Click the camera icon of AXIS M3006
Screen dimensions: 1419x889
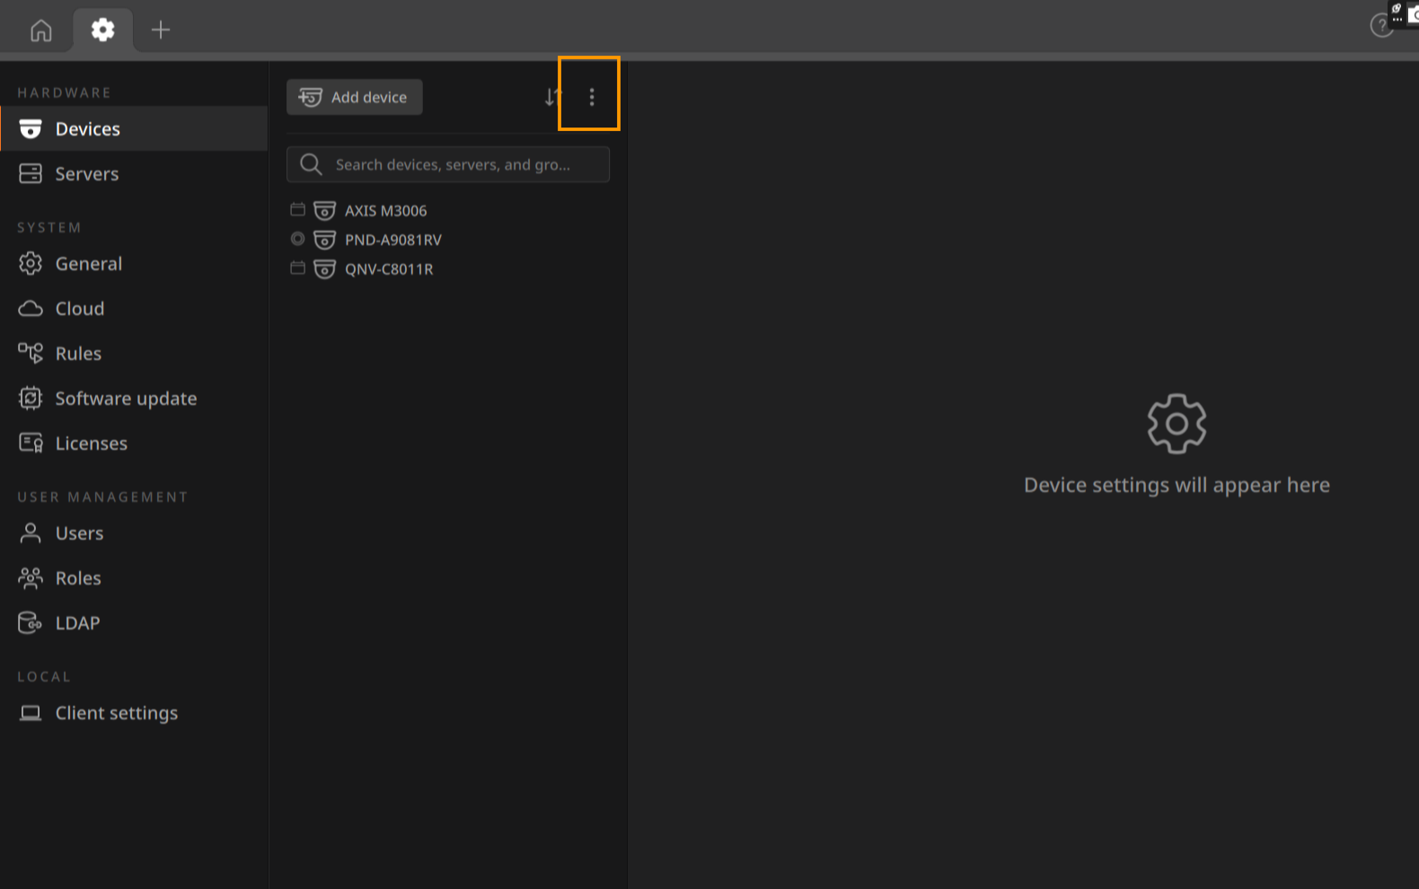click(324, 211)
